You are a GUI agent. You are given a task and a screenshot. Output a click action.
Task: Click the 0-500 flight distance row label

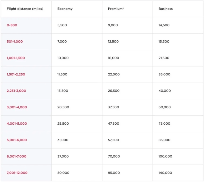[12, 25]
